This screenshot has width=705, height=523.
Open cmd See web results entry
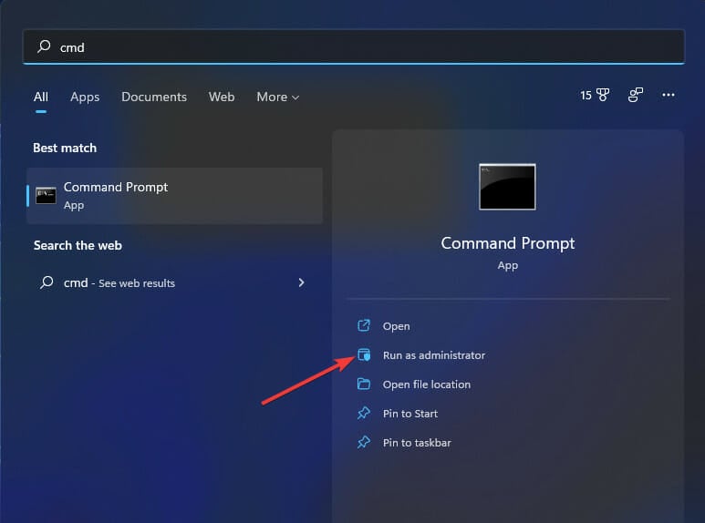point(175,282)
